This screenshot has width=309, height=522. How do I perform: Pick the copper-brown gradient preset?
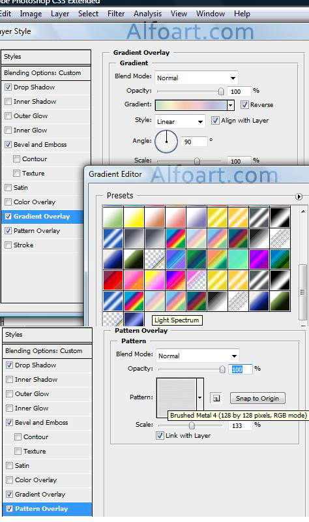click(154, 217)
